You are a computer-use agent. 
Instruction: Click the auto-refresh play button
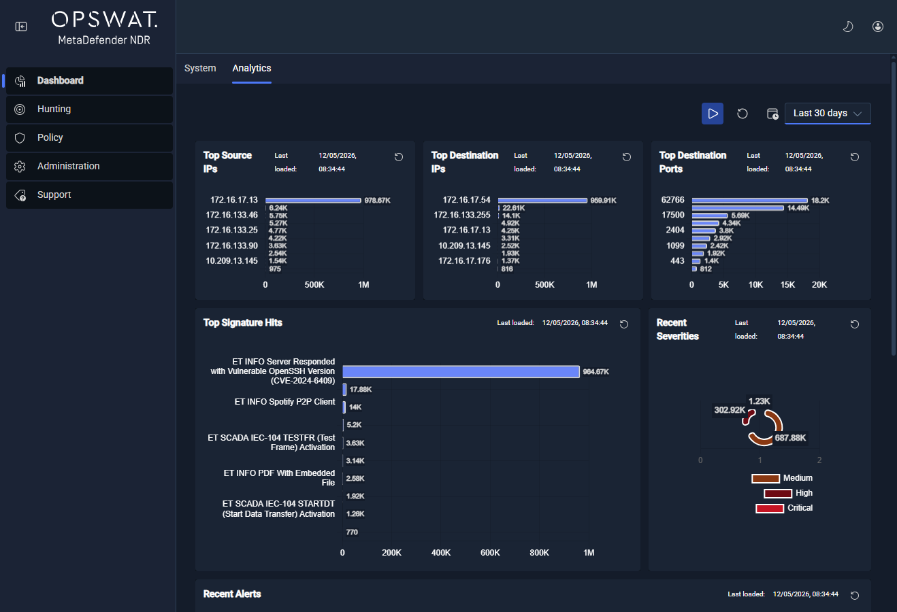[x=713, y=114]
